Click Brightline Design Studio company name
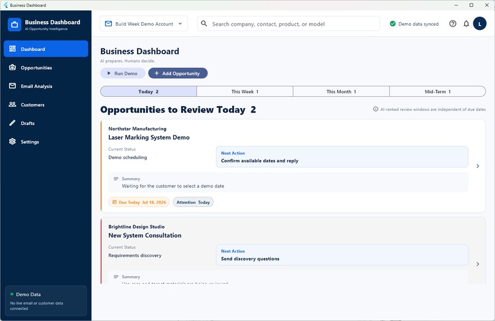 [x=136, y=227]
